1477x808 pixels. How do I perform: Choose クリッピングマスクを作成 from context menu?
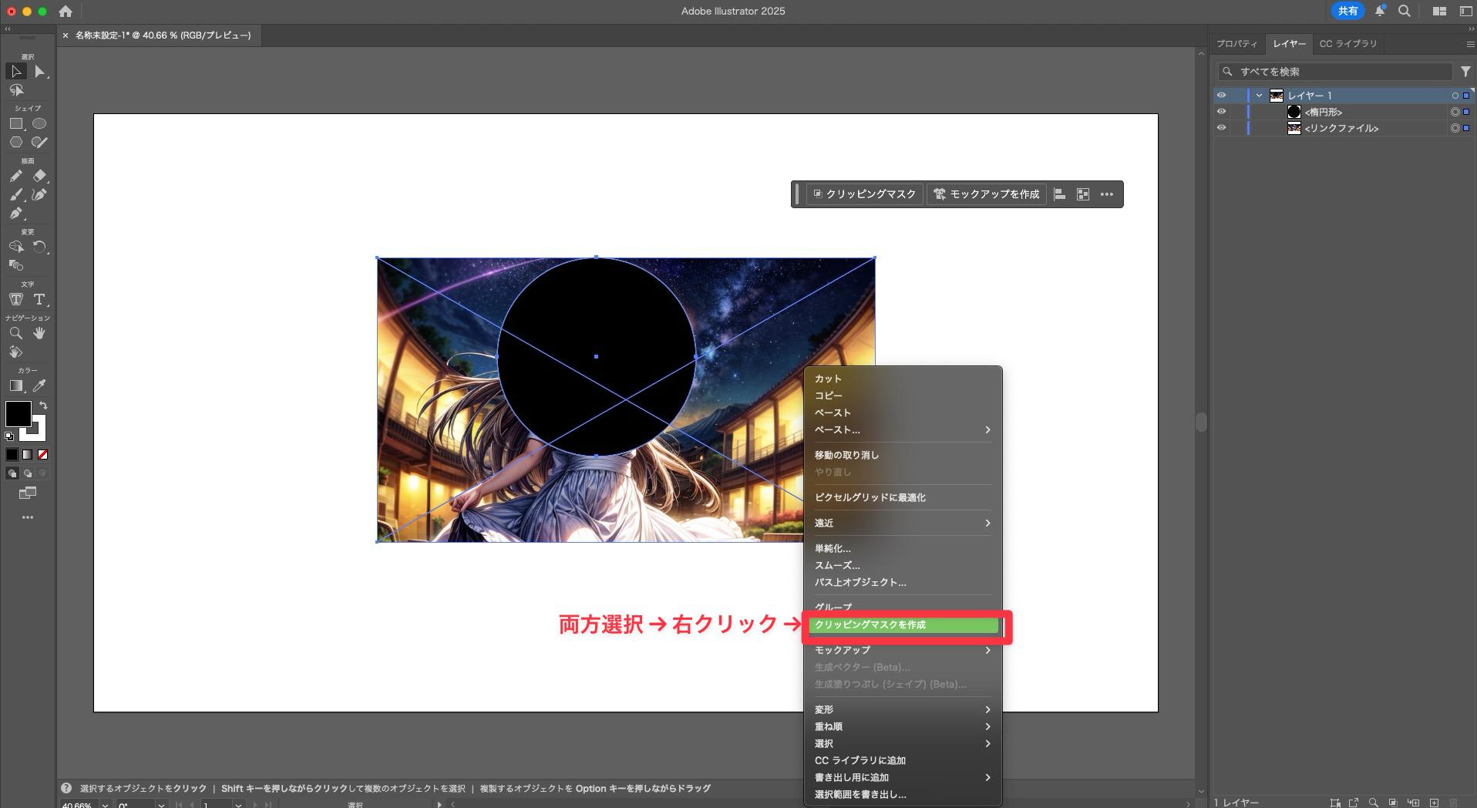coord(903,625)
